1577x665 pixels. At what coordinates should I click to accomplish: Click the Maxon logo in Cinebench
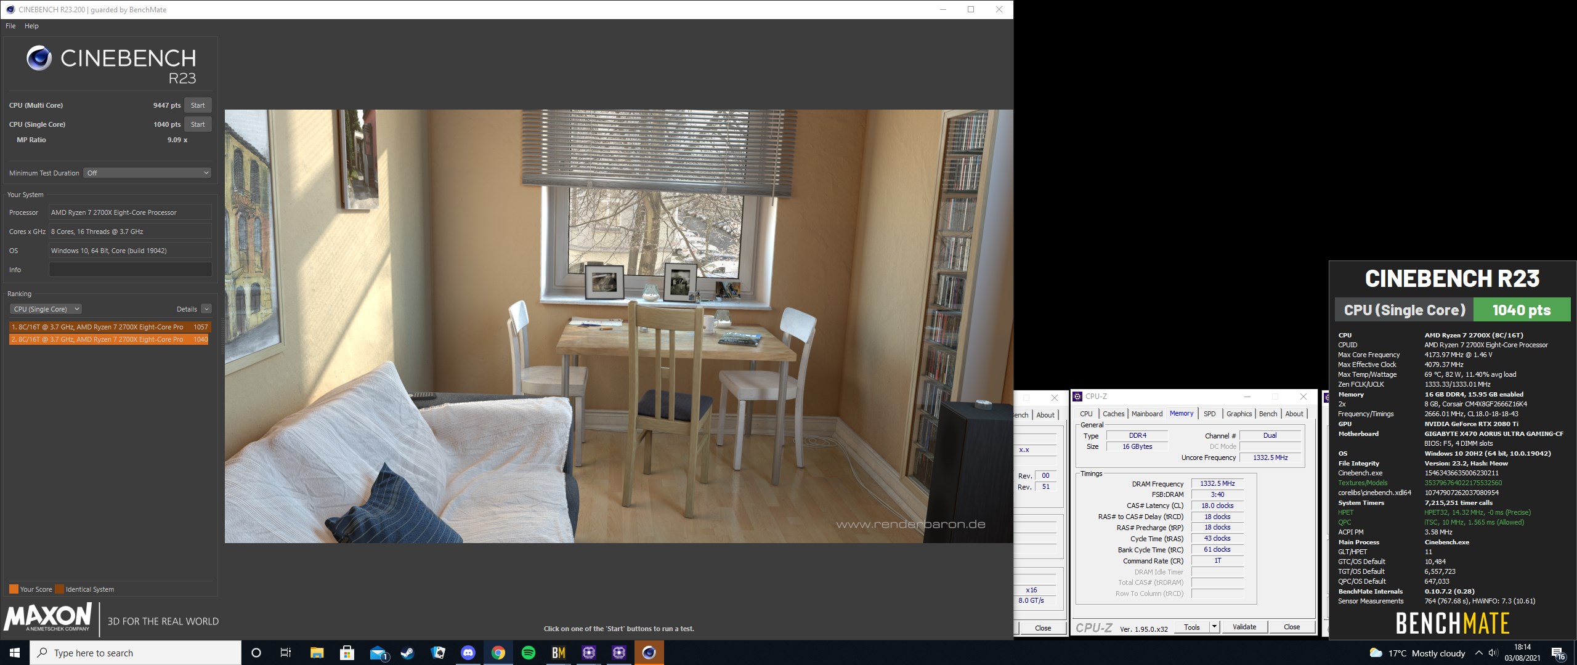pos(48,617)
